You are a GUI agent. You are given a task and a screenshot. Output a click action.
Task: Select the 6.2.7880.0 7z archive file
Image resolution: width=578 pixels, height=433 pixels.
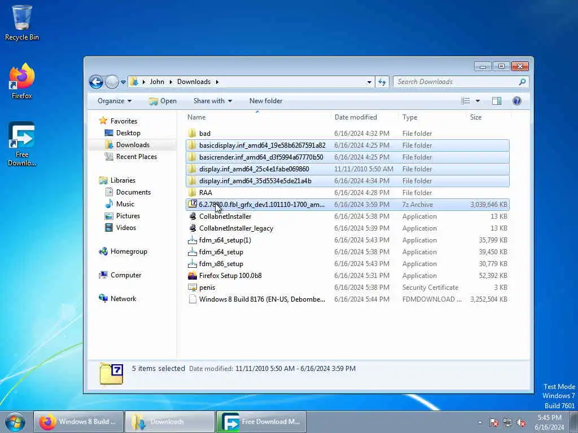coord(348,204)
